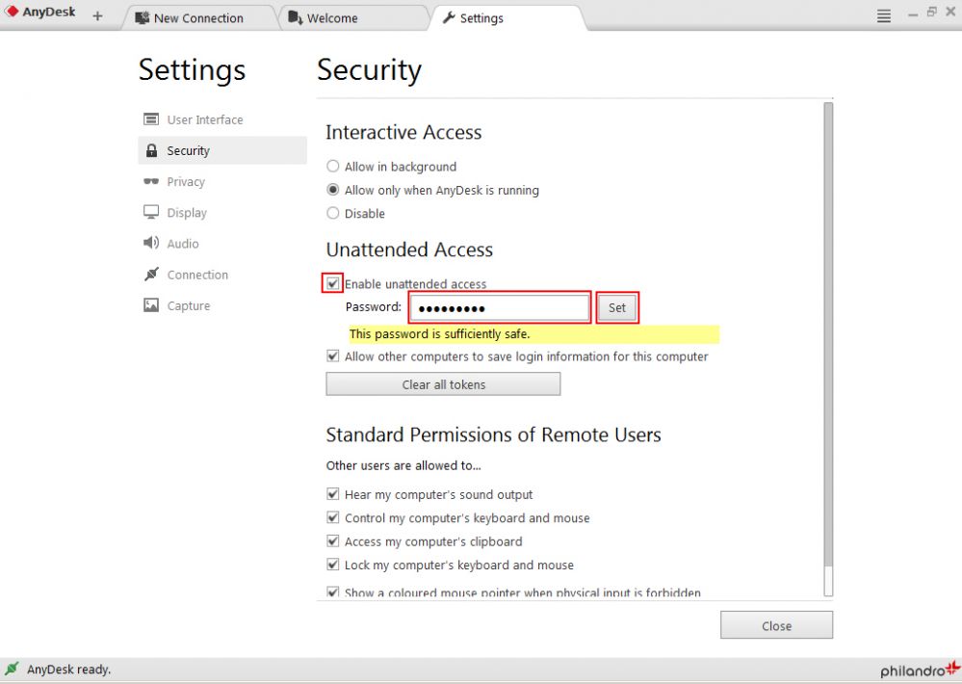This screenshot has height=684, width=962.
Task: Toggle Access my computer's clipboard
Action: click(332, 540)
